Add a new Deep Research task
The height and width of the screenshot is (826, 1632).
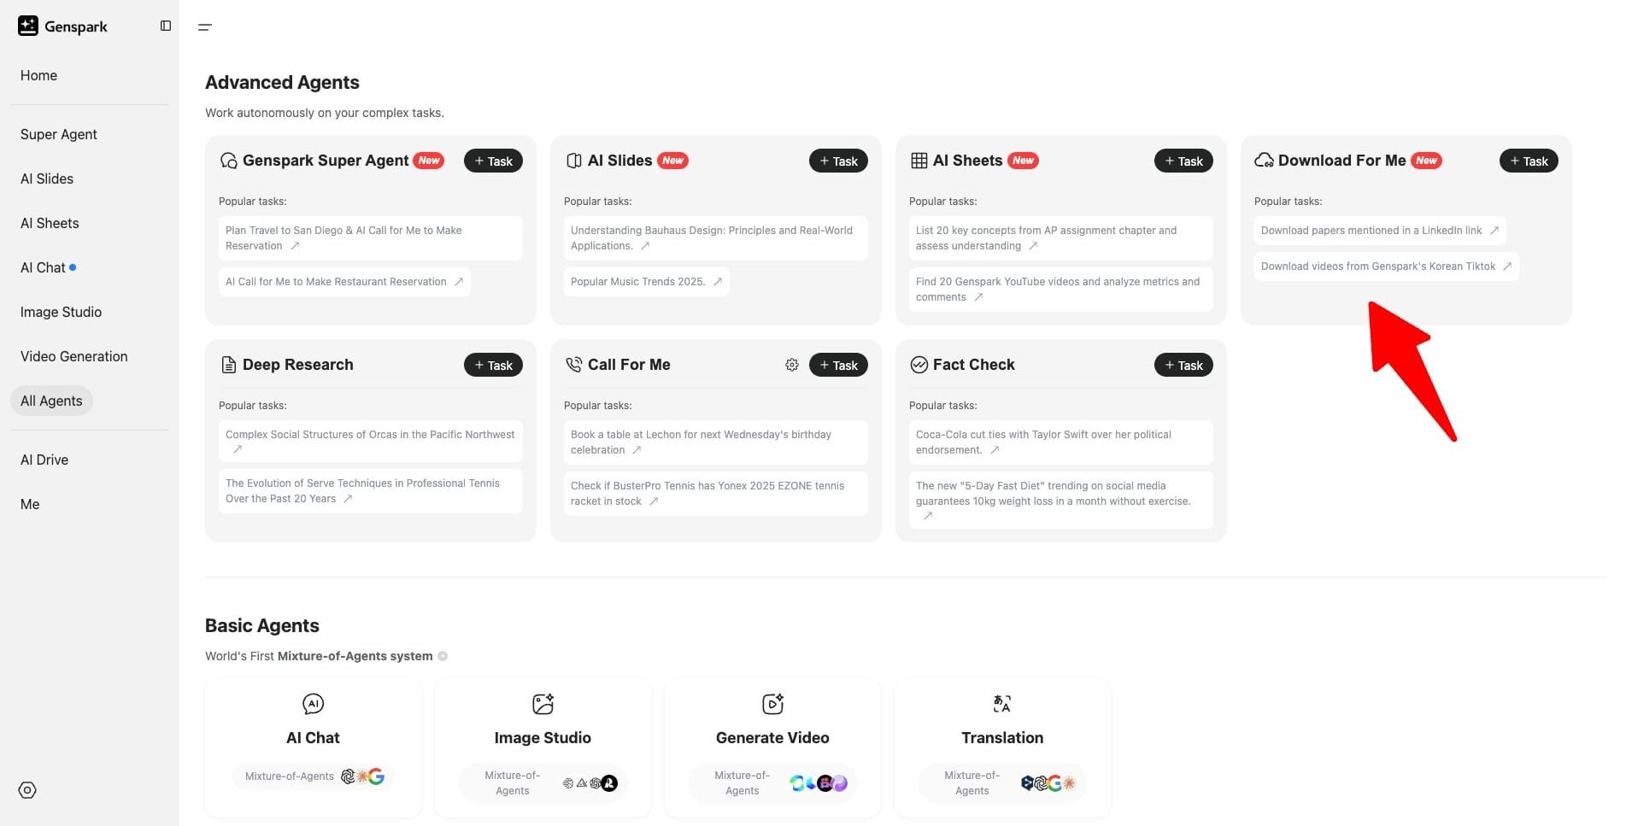pos(493,365)
